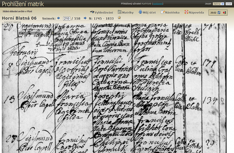This screenshot has width=234, height=153.
Task: Click the session timer refresh icon
Action: [219, 13]
